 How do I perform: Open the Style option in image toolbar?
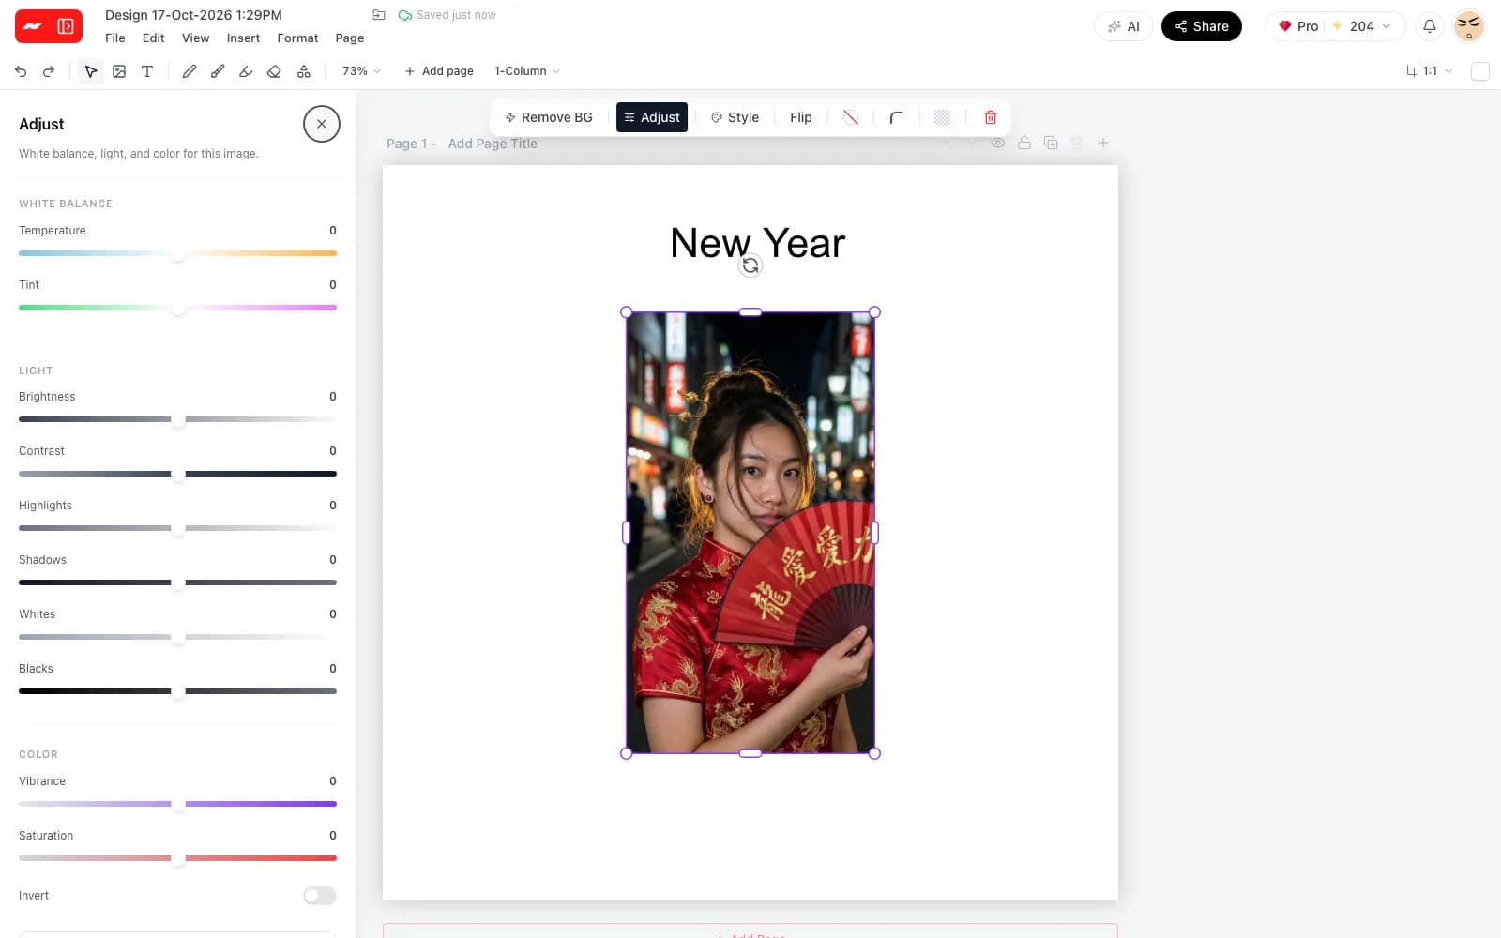click(735, 117)
